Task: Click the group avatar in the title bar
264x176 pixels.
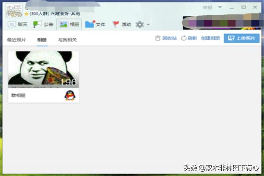Action: coord(14,11)
